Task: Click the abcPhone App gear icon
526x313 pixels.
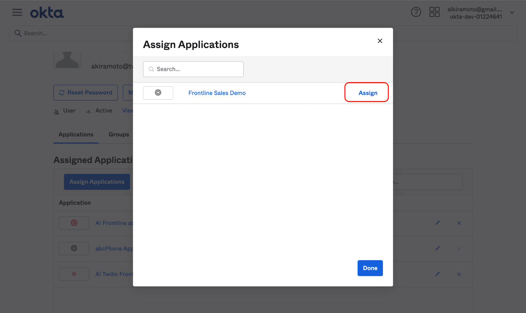Action: pyautogui.click(x=74, y=249)
